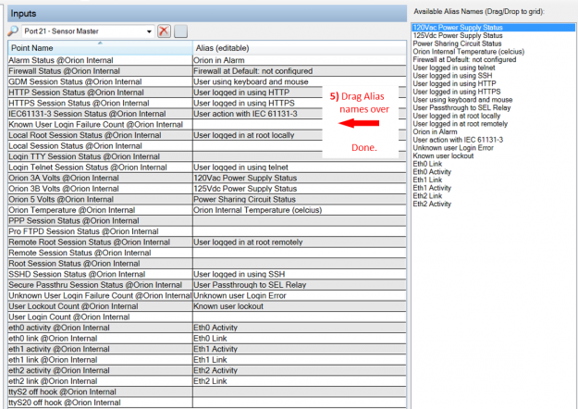
Task: Select Eth2 Activity in the alias list
Action: tap(432, 204)
